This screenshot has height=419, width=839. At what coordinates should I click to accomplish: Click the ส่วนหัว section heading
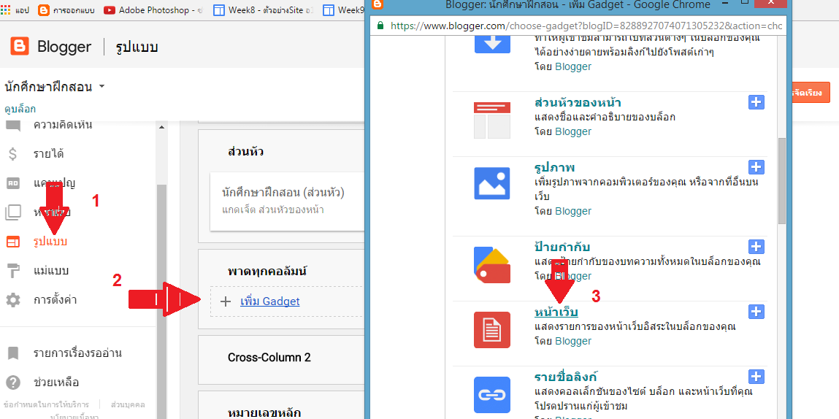tap(245, 152)
